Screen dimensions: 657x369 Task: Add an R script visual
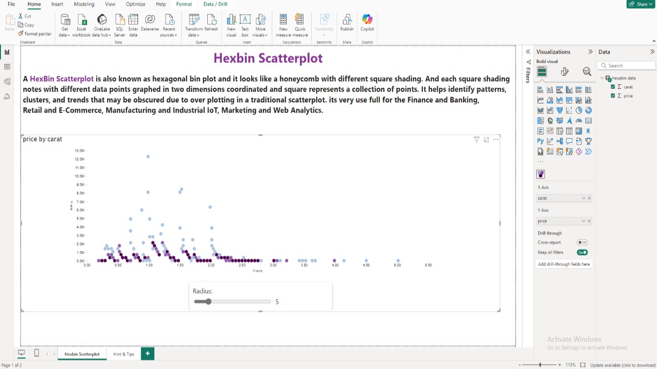(588, 131)
